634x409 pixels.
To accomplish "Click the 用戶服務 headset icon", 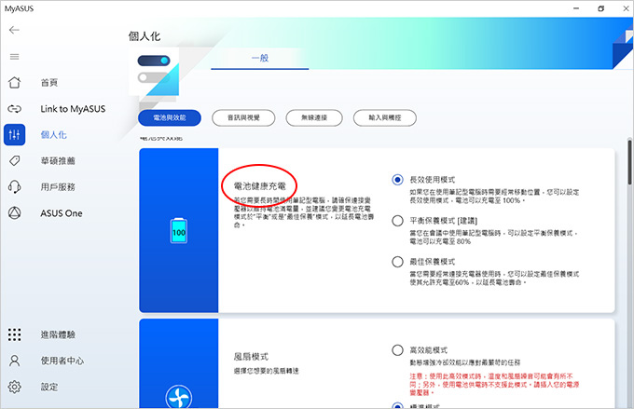I will 15,186.
